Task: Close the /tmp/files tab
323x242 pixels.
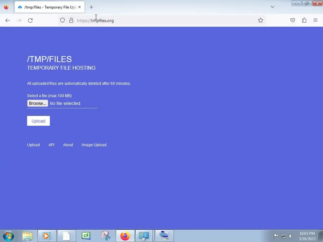Action: (79, 7)
